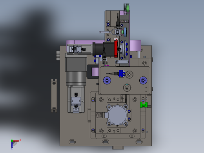Select the large round cylinder cap

tap(117, 115)
